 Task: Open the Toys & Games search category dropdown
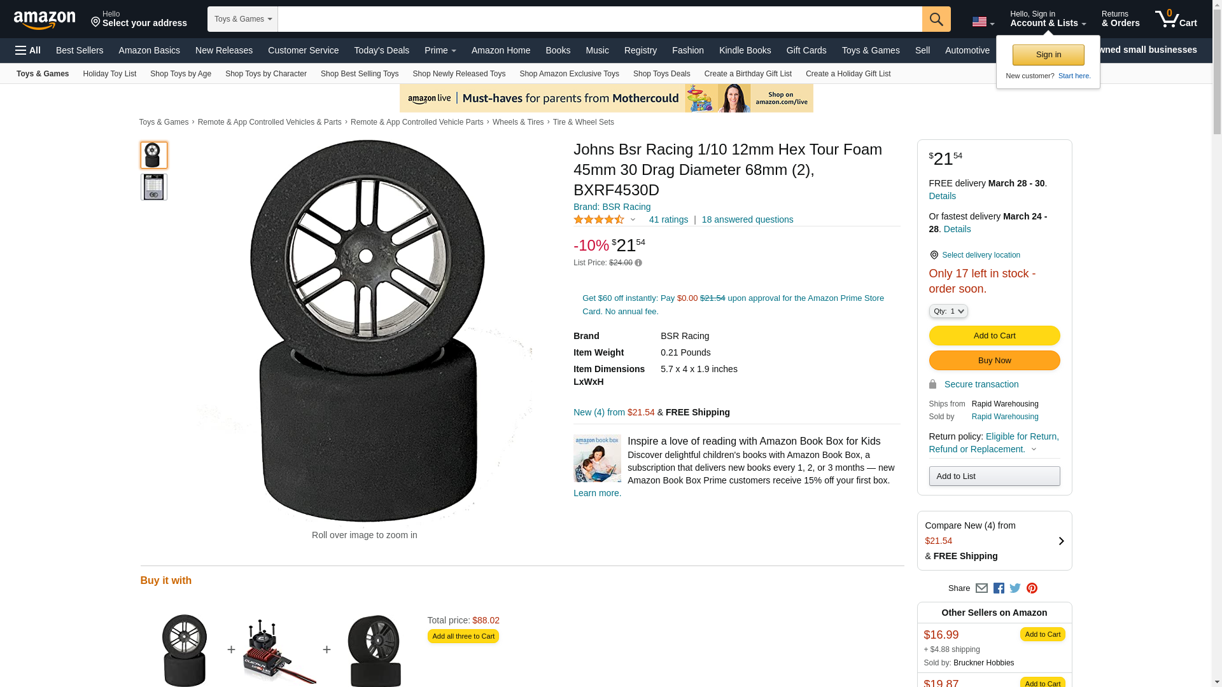242,19
